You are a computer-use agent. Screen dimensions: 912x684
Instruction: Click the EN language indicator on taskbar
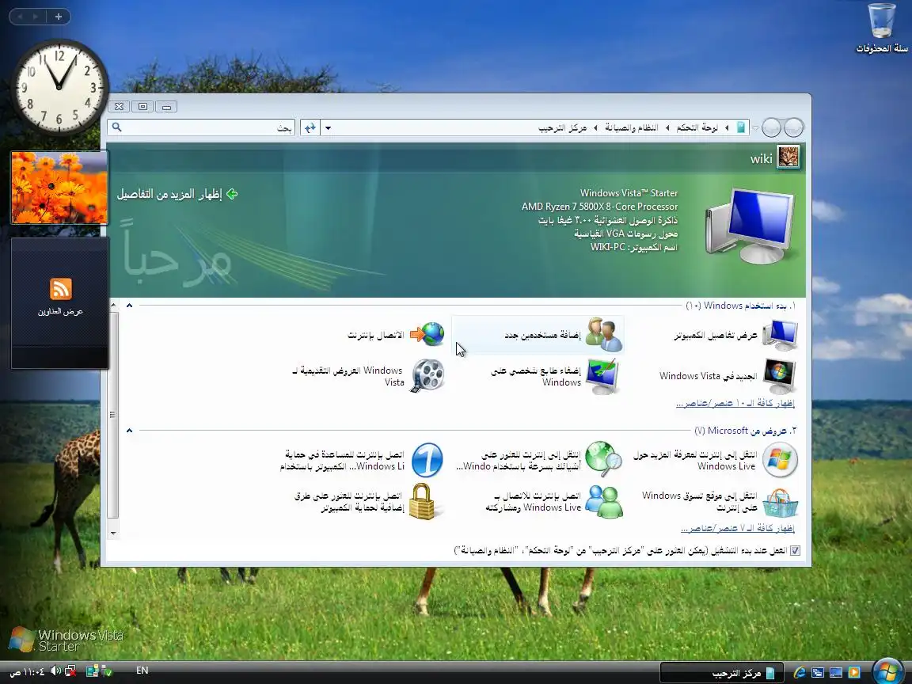142,671
